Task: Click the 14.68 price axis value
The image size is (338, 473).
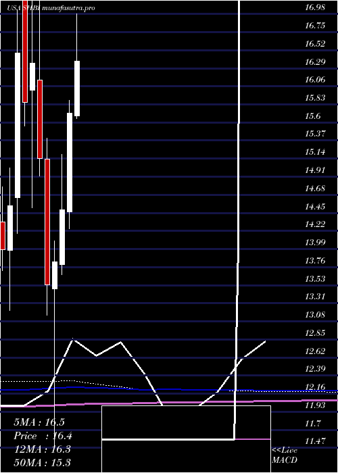Action: pyautogui.click(x=315, y=188)
